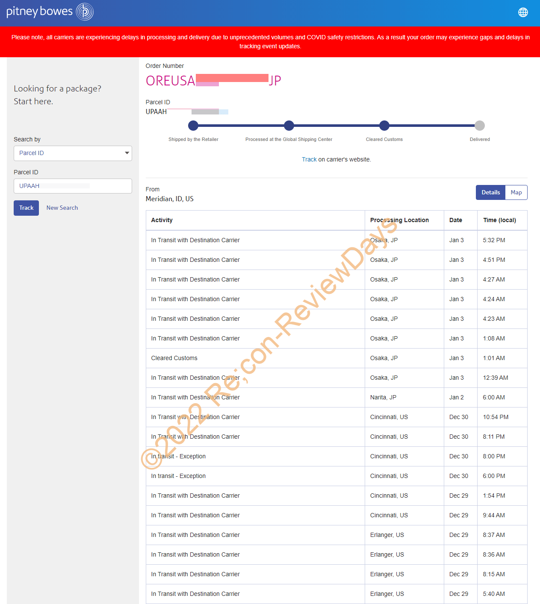Toggle the tracking view to Map

tap(516, 192)
